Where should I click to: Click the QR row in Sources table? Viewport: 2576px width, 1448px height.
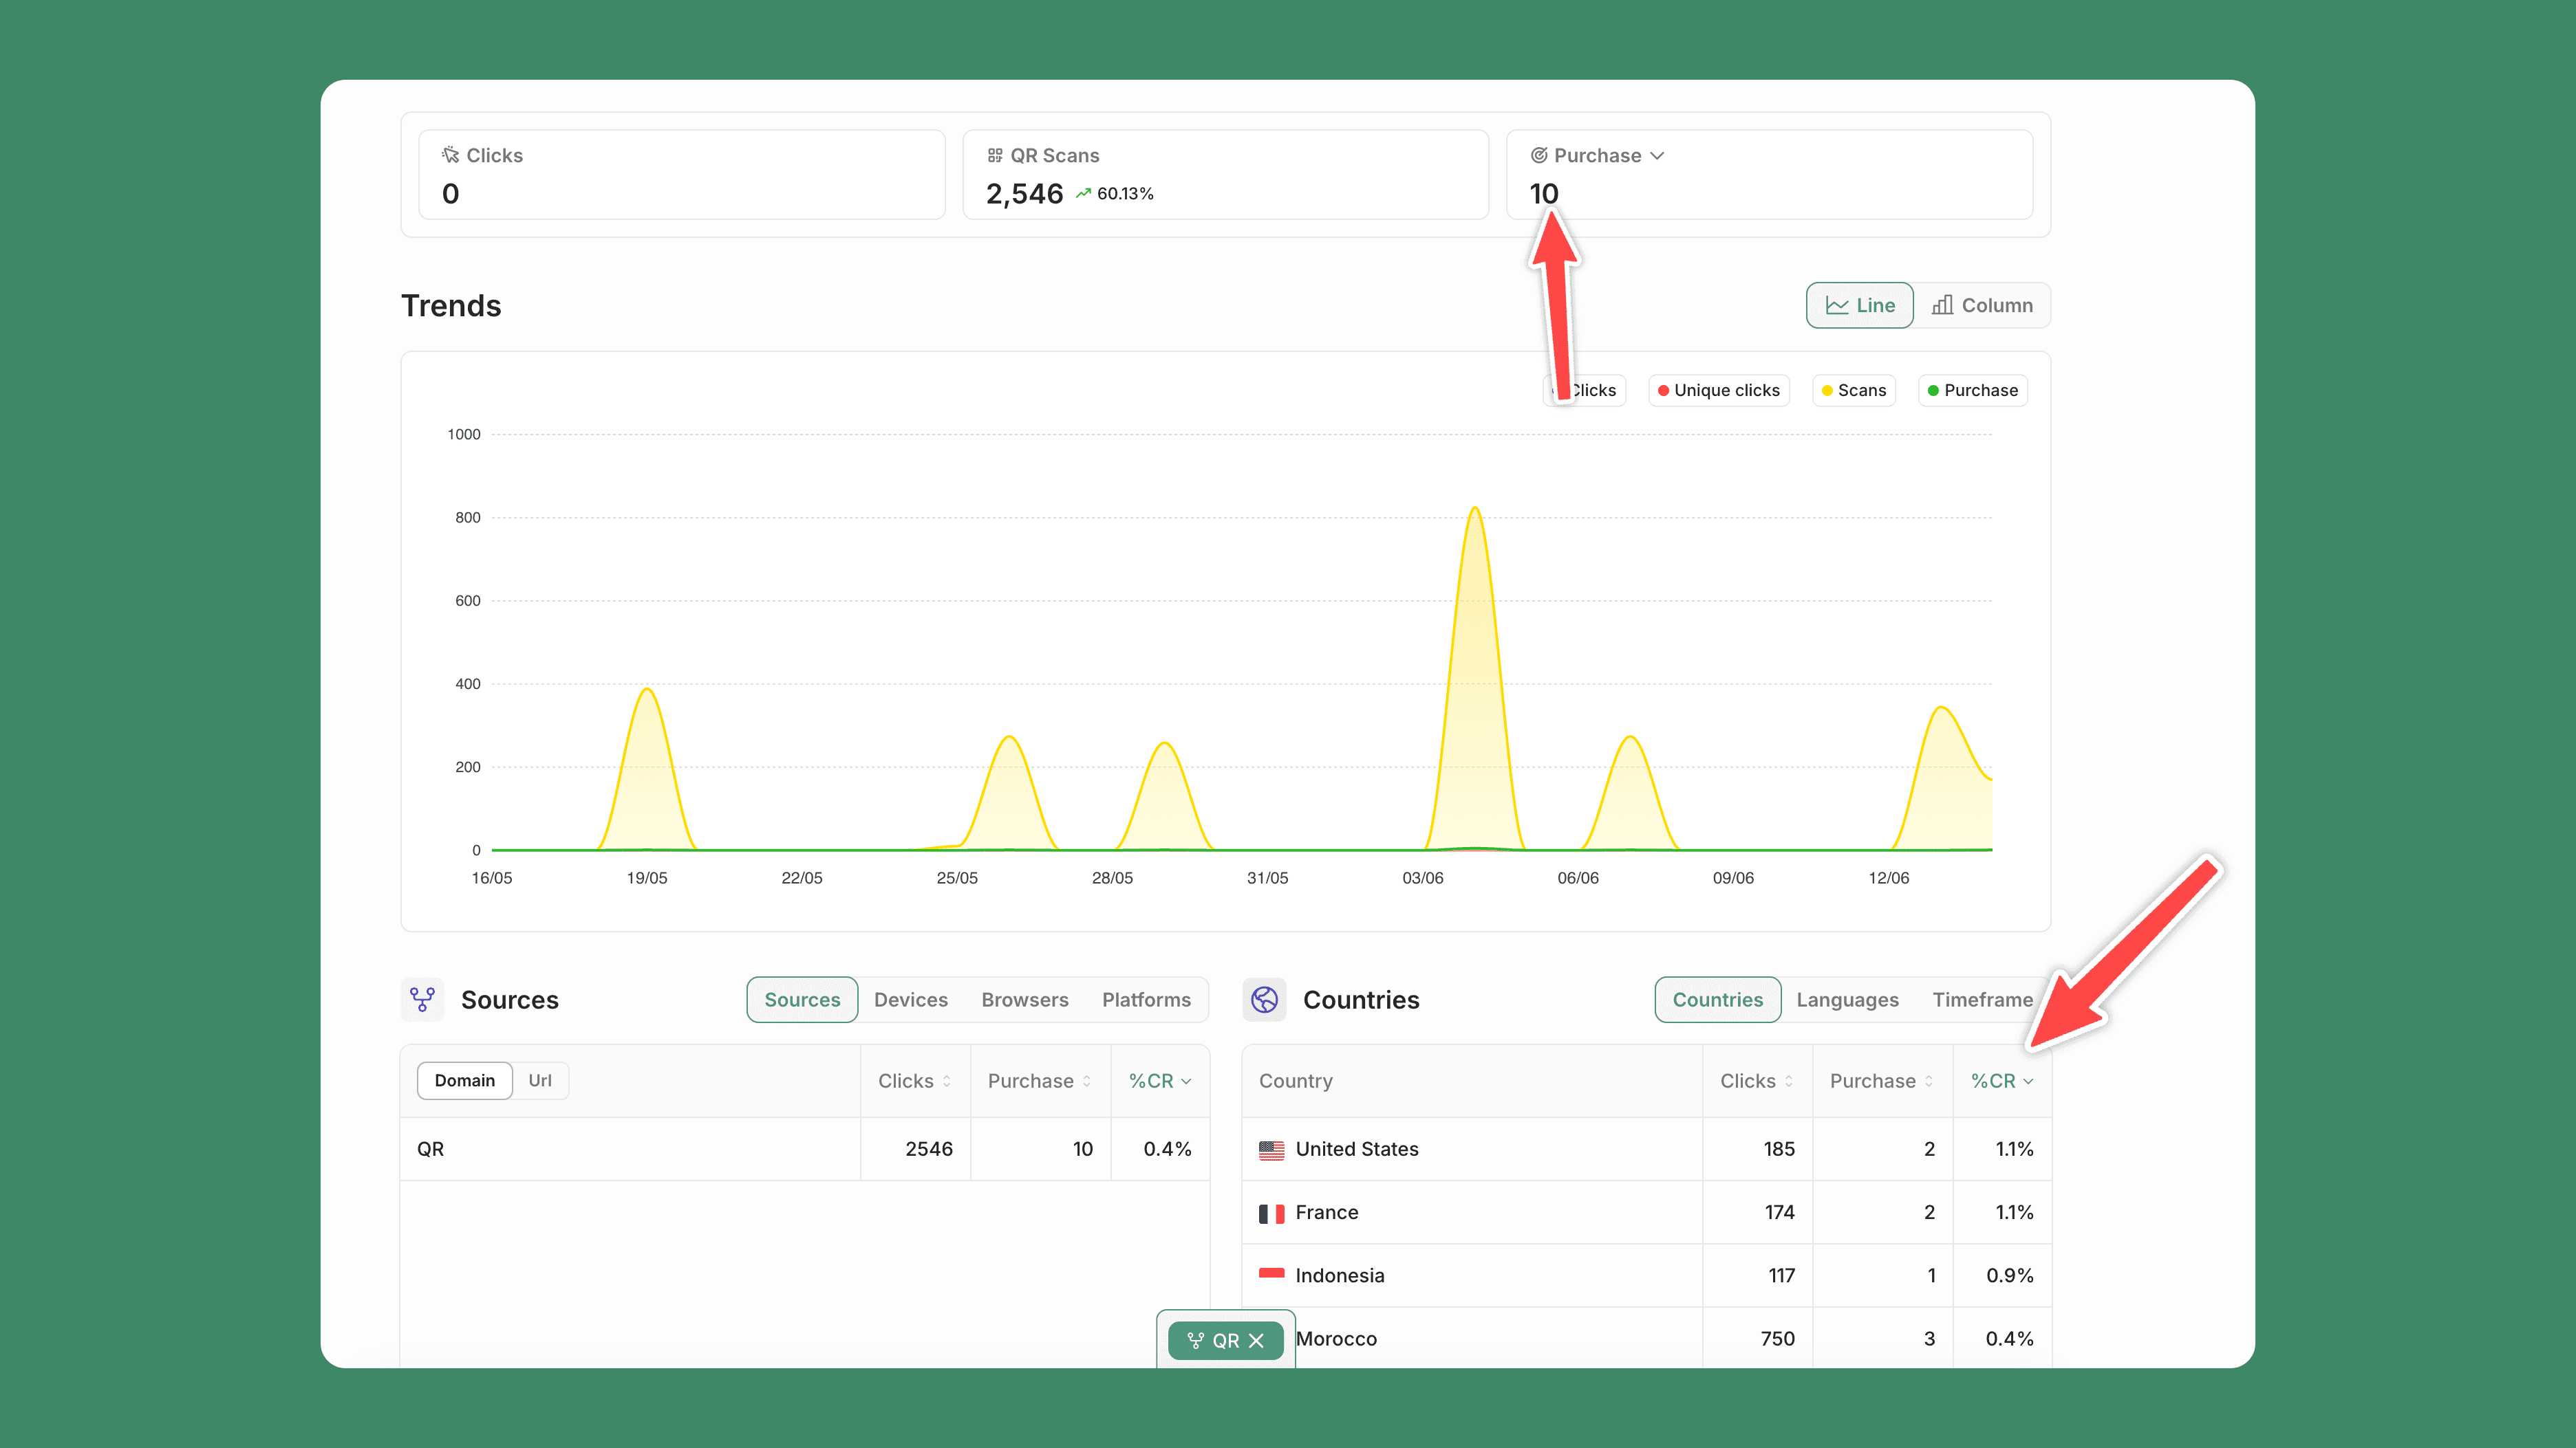tap(805, 1149)
